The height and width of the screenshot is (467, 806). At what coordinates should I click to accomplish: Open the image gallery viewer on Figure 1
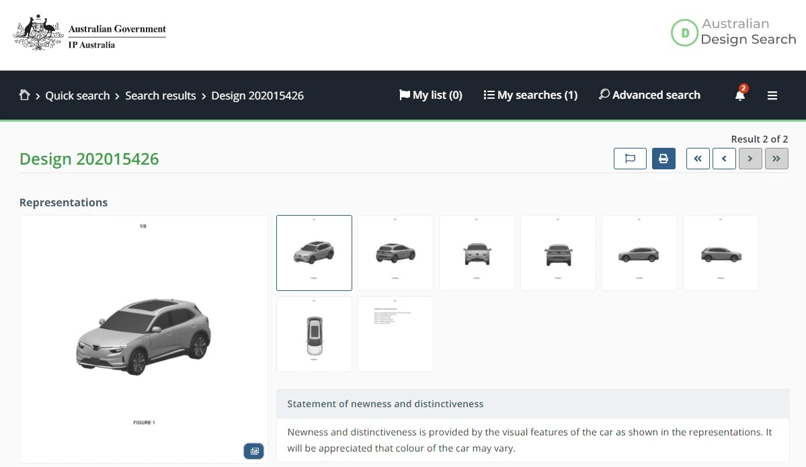click(x=253, y=451)
